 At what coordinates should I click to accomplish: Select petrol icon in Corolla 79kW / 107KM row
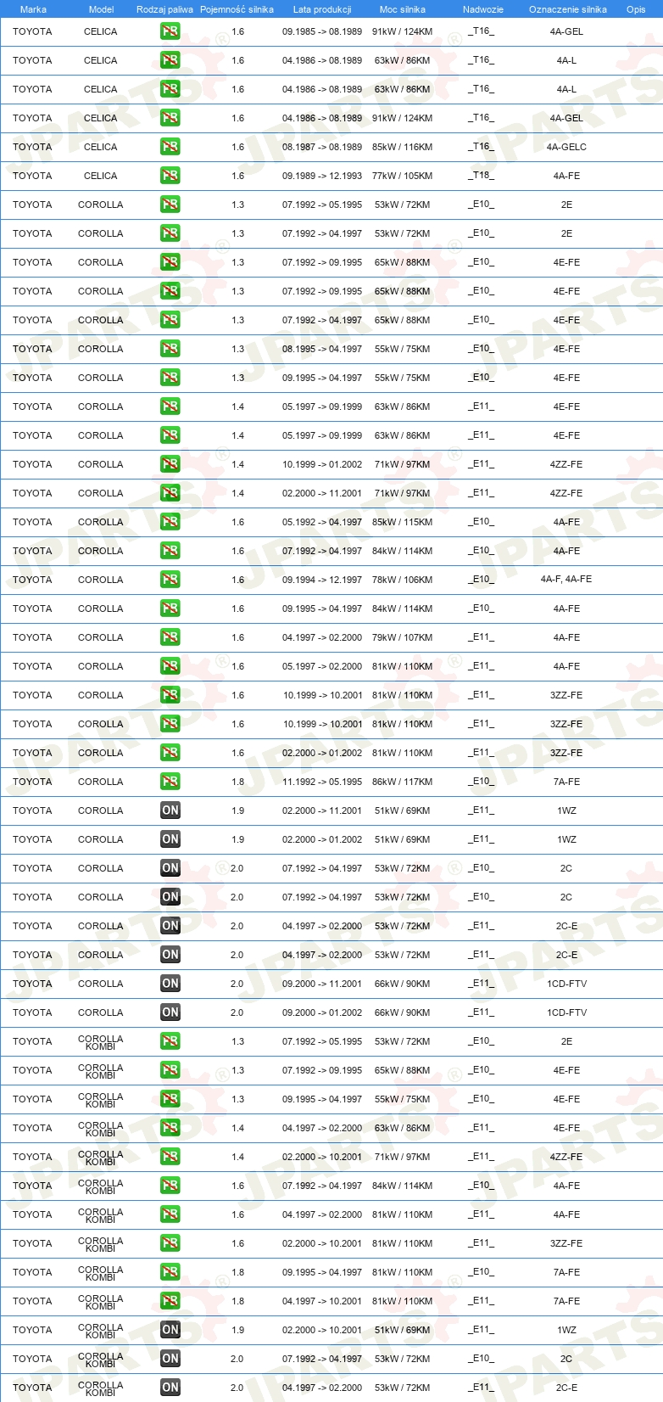click(170, 637)
